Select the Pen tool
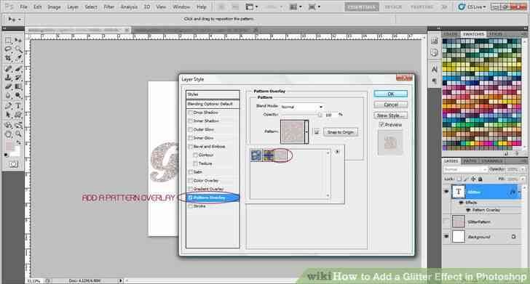Viewport: 530px width, 284px height. click(x=8, y=106)
